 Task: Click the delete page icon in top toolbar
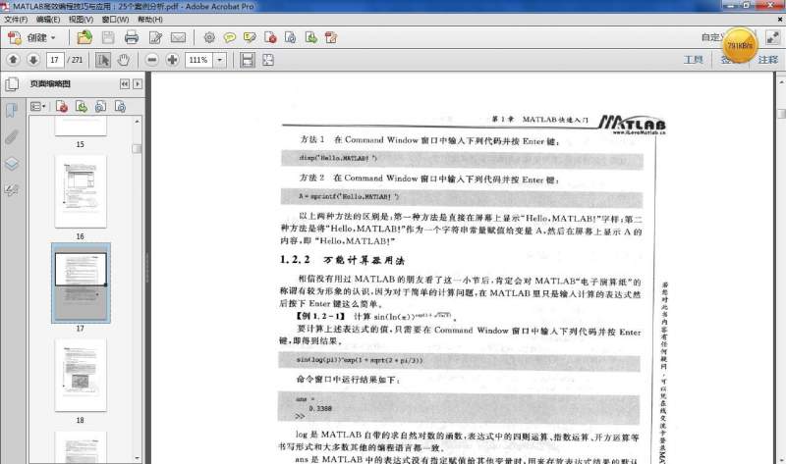[270, 37]
